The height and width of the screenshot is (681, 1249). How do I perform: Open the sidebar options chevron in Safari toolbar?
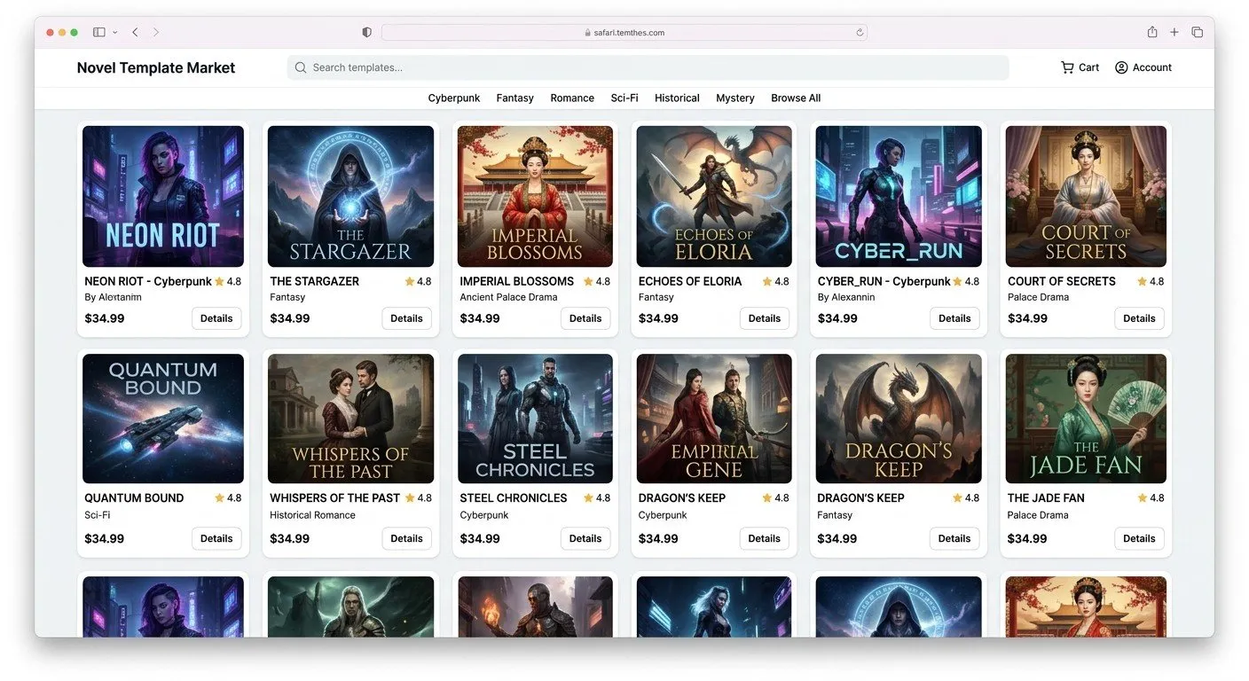(x=114, y=33)
